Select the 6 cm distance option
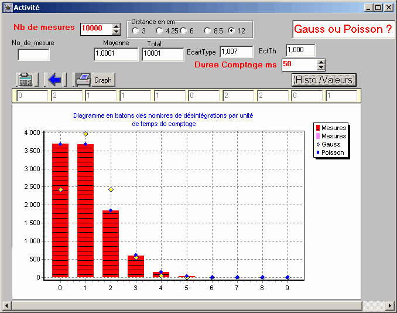The width and height of the screenshot is (397, 313). [183, 30]
